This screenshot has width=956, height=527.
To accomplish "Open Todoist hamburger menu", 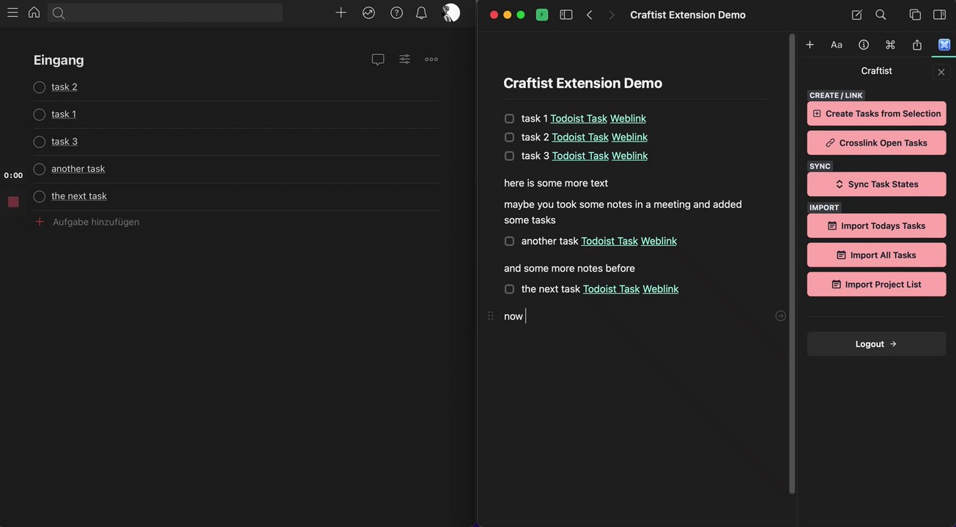I will (12, 12).
